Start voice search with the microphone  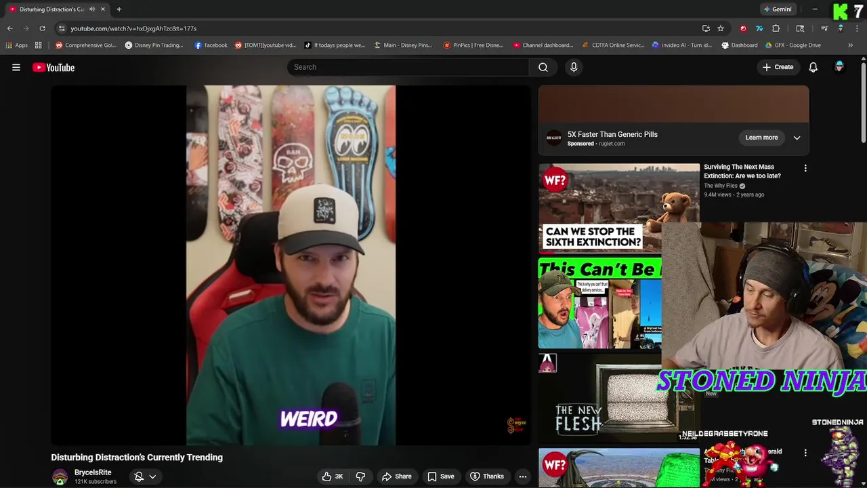coord(574,67)
